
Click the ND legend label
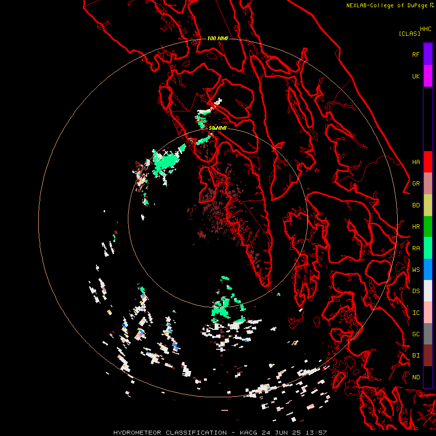pos(416,377)
